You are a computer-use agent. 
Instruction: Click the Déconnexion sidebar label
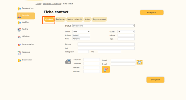[x=27, y=60]
